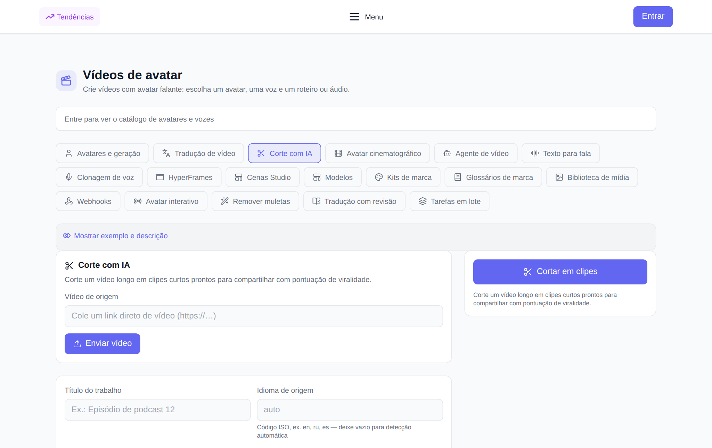Click the Entrar login button
The height and width of the screenshot is (448, 712).
[653, 16]
